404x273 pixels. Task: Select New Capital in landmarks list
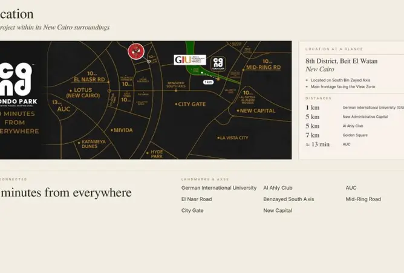[x=278, y=210]
